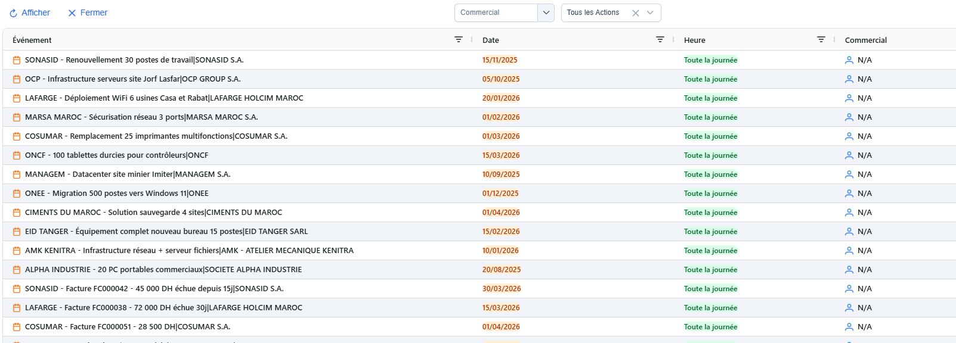Viewport: 956px width, 343px height.
Task: Click user icon in ONEE Migration row
Action: click(849, 194)
